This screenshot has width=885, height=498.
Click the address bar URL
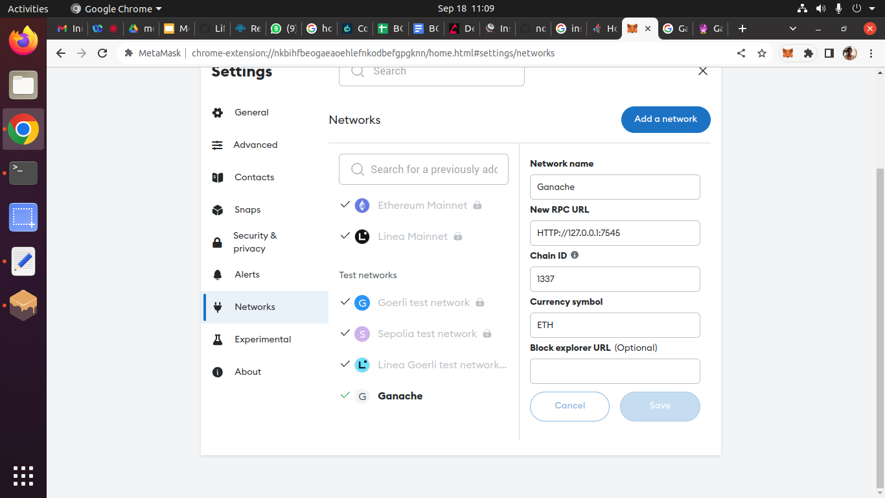point(373,53)
